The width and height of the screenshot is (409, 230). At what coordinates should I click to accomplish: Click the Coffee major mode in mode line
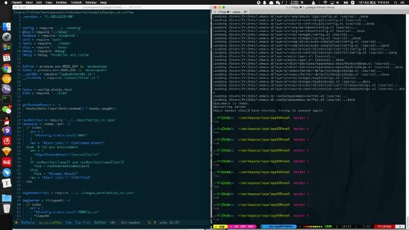(x=100, y=222)
